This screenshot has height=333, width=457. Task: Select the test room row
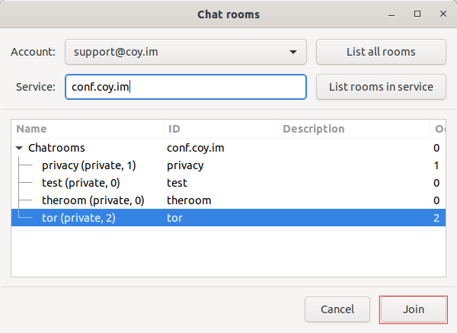(x=80, y=183)
